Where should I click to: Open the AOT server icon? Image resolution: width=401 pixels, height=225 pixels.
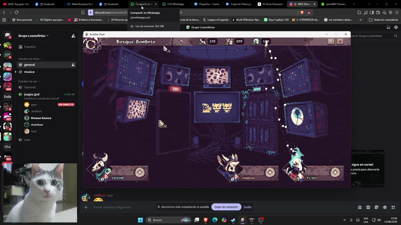[7, 55]
